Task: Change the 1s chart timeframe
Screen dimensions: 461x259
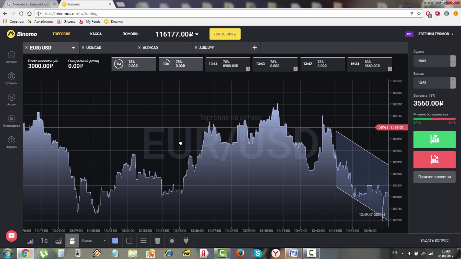Action: (x=44, y=241)
